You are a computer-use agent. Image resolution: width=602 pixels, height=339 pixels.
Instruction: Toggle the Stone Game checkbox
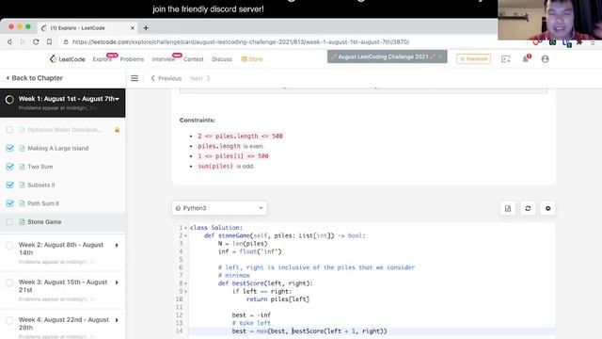(9, 222)
